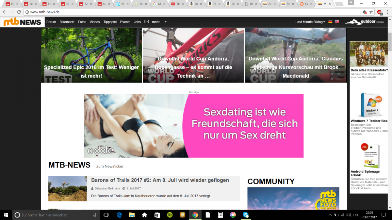Open the Chrome user profile button
The height and width of the screenshot is (220, 392).
tap(351, 3)
